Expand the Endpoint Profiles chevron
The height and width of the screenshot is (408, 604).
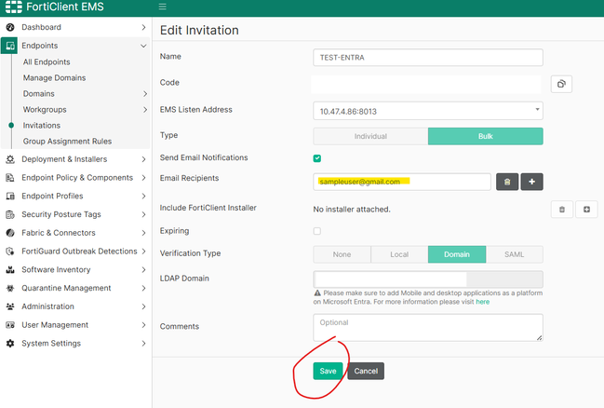point(143,196)
